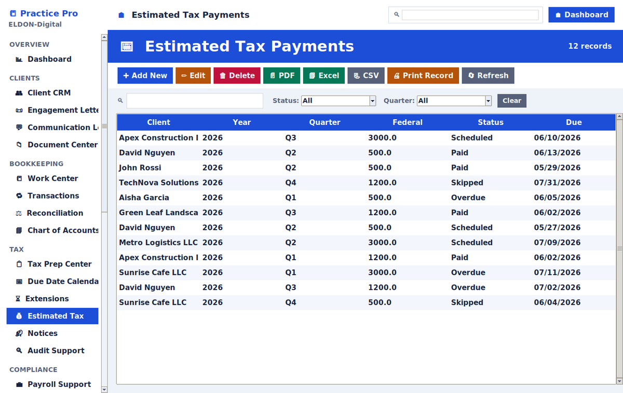
Task: Click the Add New button
Action: tap(145, 75)
